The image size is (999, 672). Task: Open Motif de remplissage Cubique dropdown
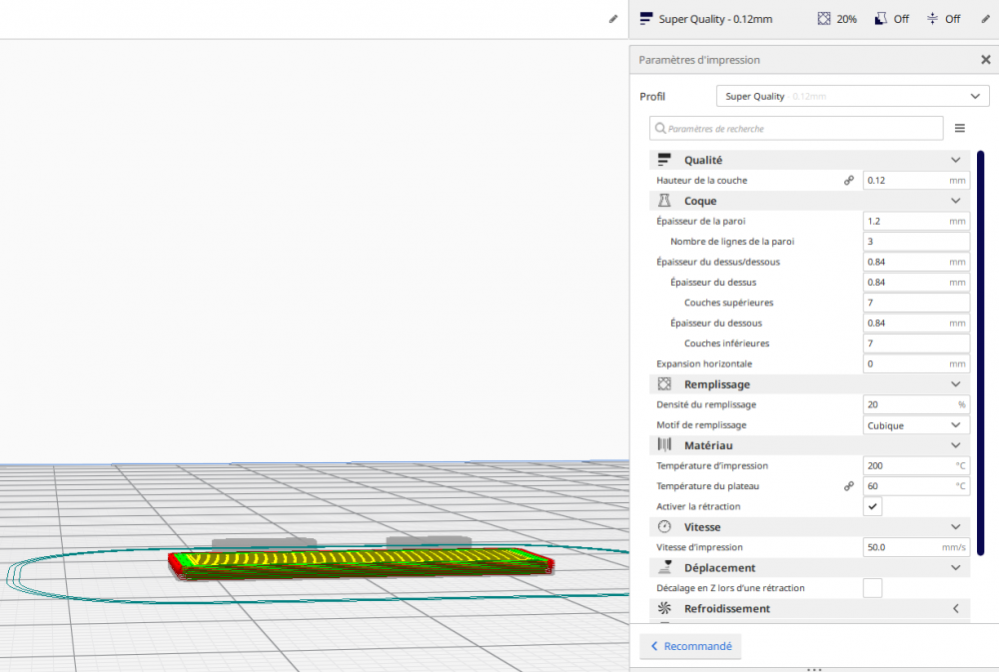pos(916,424)
